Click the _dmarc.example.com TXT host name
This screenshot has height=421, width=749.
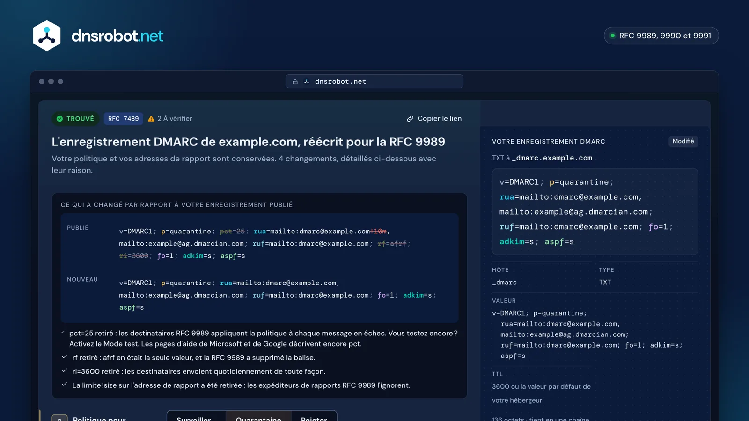pos(552,158)
